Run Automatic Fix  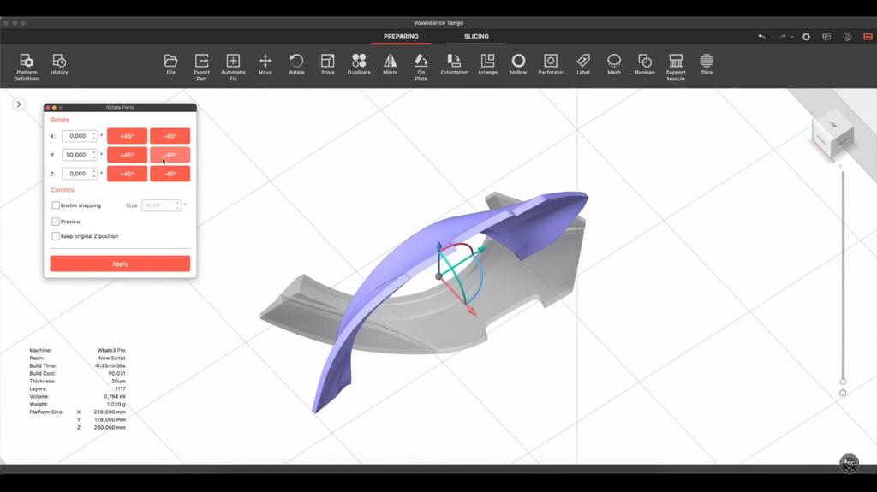(233, 67)
